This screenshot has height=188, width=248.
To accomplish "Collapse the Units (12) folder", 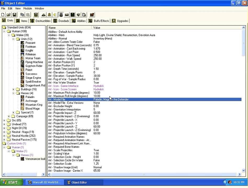I will (13, 39).
